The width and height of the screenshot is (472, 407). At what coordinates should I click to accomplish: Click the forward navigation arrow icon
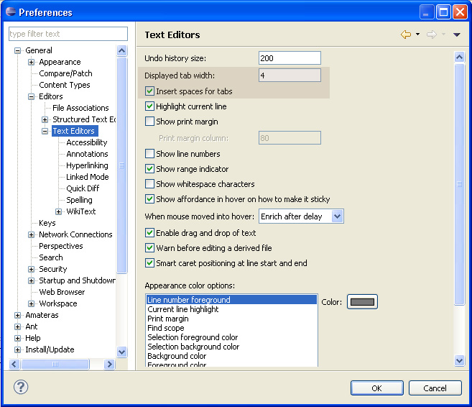(431, 35)
